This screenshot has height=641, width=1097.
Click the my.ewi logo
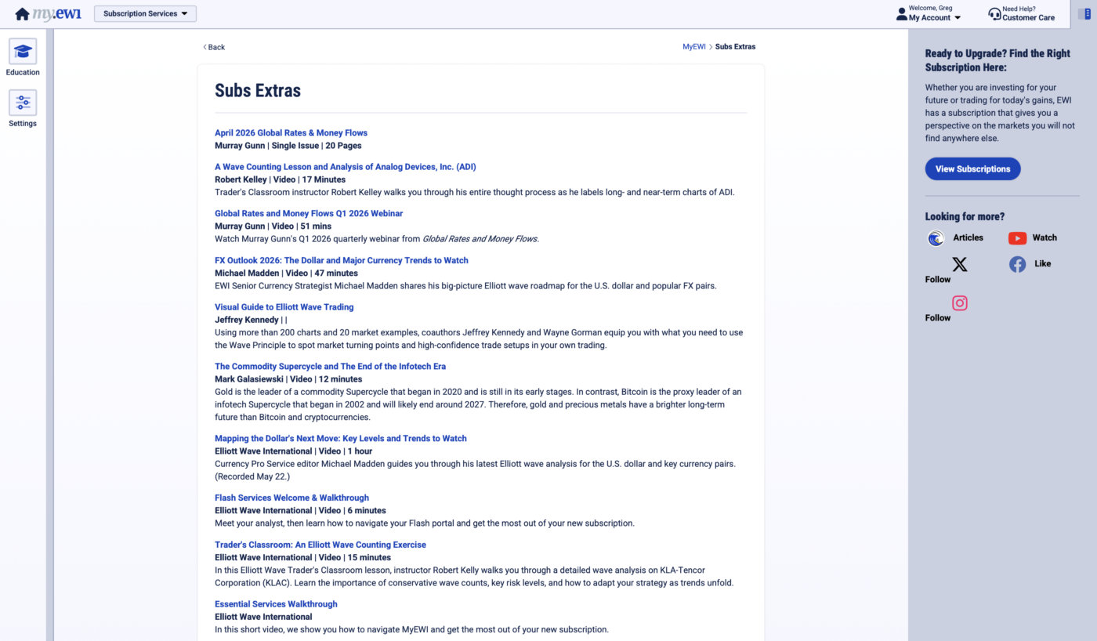57,14
